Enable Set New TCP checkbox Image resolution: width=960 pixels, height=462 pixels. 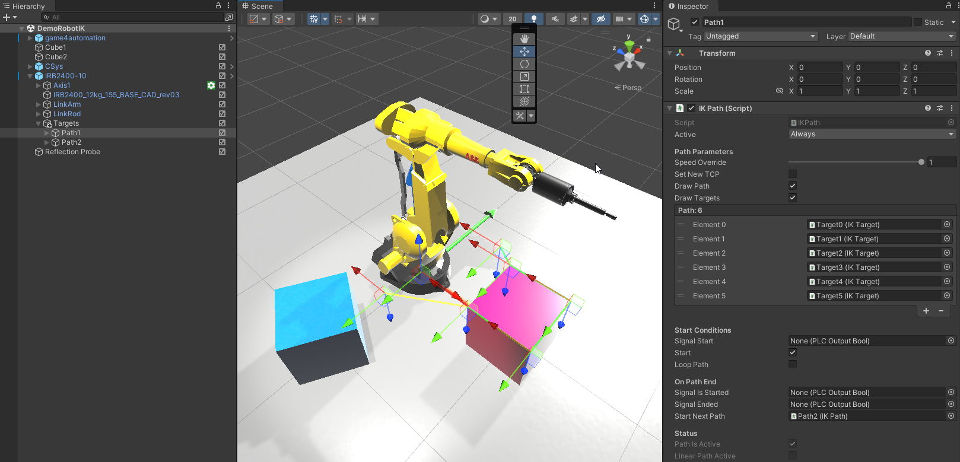(x=793, y=174)
